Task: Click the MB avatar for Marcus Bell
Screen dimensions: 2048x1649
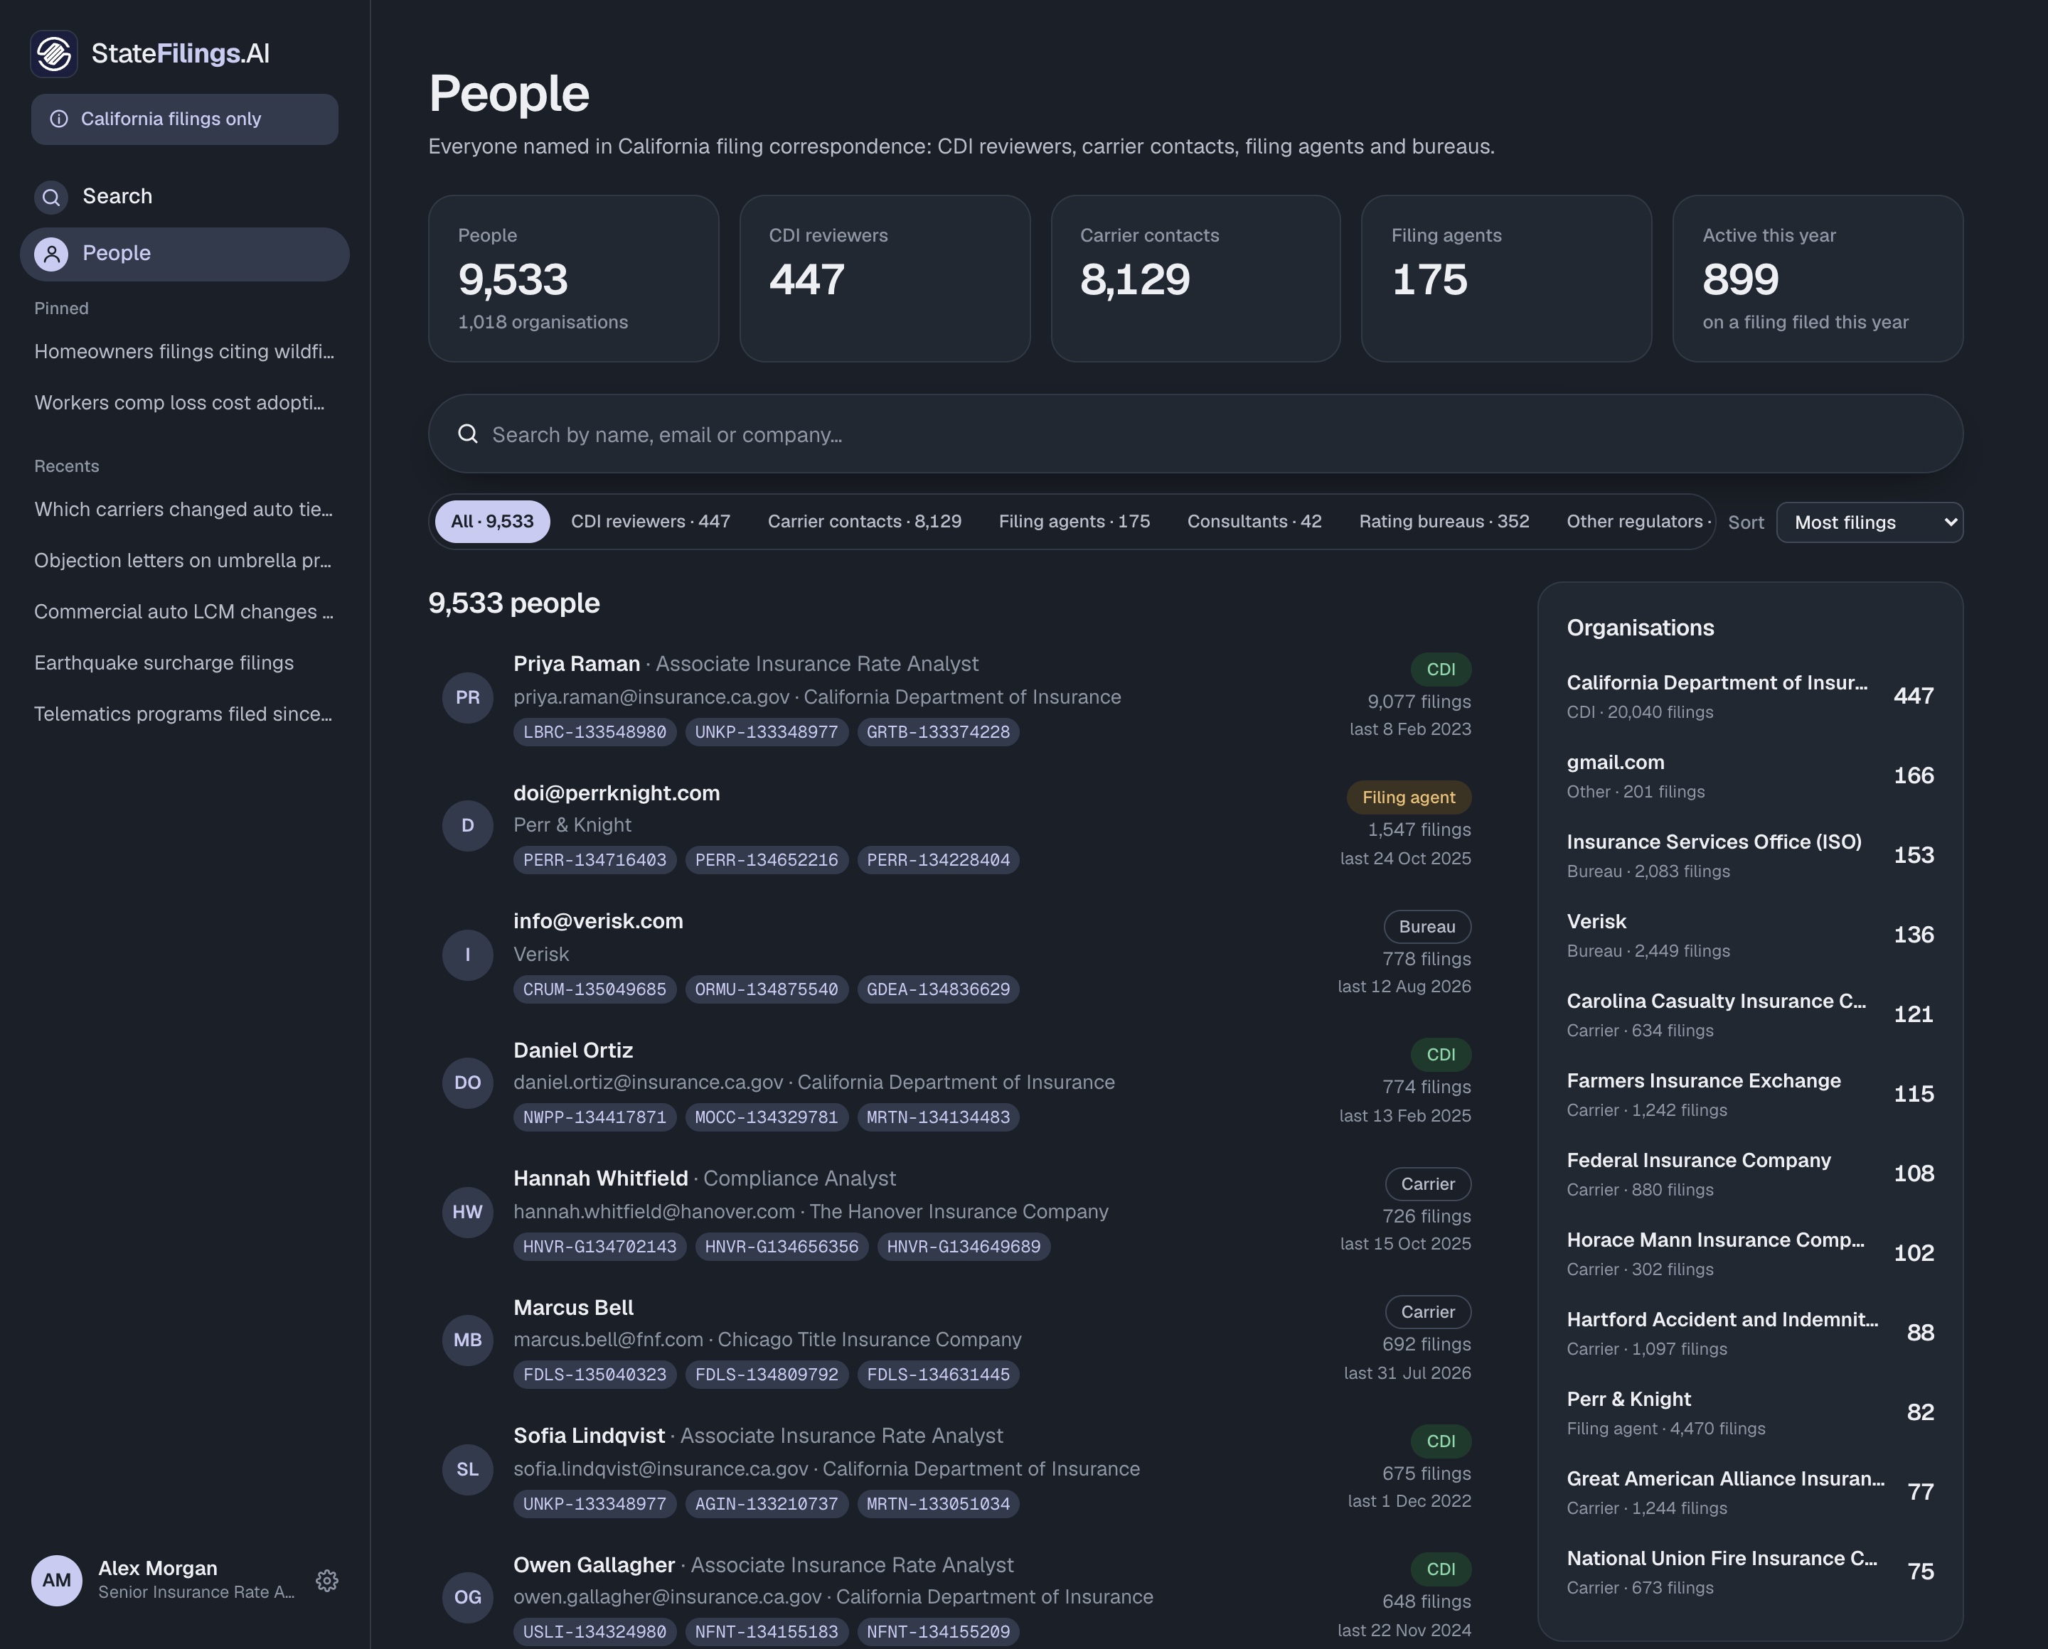Action: [x=468, y=1341]
